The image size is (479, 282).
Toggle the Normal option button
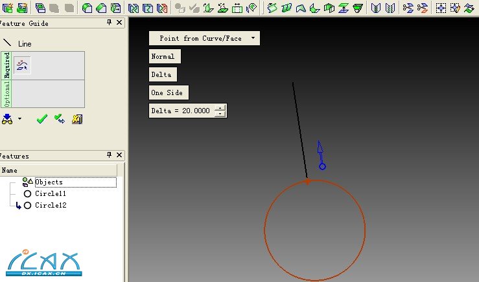point(165,56)
